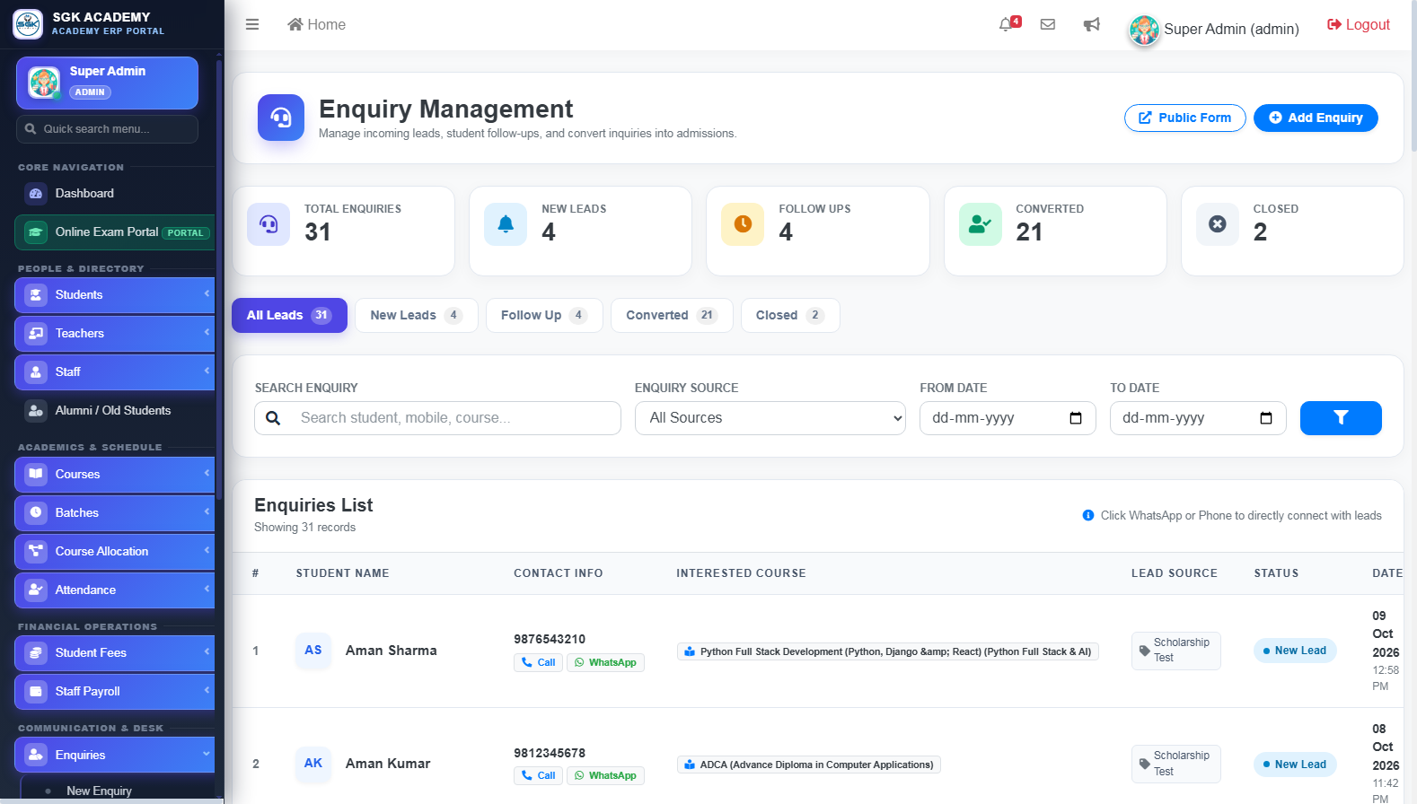The image size is (1417, 804).
Task: Click the Follow Ups clock icon
Action: (x=743, y=224)
